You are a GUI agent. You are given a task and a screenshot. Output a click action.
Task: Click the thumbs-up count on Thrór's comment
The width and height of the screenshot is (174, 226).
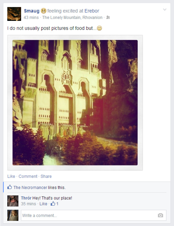pyautogui.click(x=54, y=204)
